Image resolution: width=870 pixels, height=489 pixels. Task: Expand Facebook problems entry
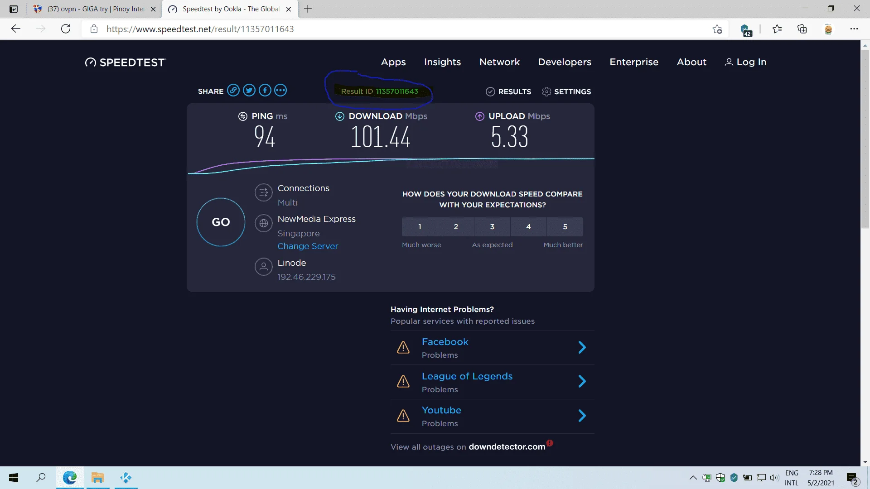click(582, 347)
